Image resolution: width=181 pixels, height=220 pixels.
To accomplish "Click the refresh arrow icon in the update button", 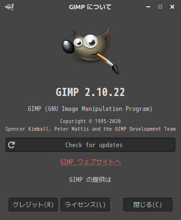I will tap(12, 145).
